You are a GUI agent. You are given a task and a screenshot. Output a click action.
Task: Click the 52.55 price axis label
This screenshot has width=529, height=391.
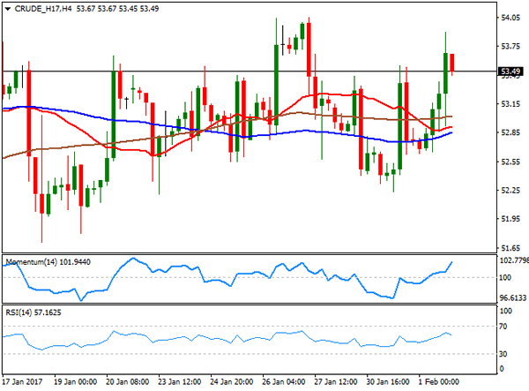coord(510,162)
